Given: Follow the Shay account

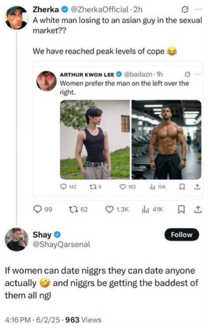Looking at the screenshot, I should [x=182, y=234].
